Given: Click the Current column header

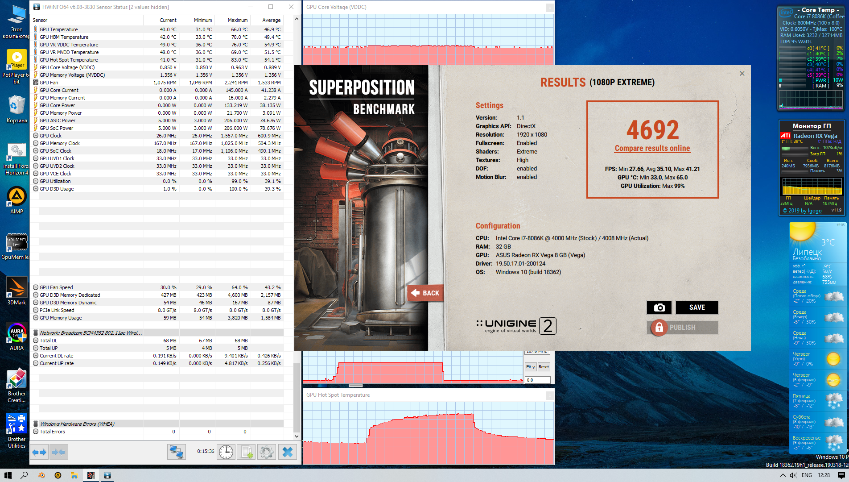Looking at the screenshot, I should (161, 20).
